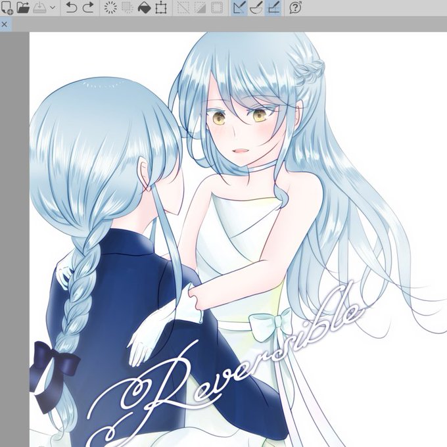
Task: Redo the last undone action
Action: (x=88, y=8)
